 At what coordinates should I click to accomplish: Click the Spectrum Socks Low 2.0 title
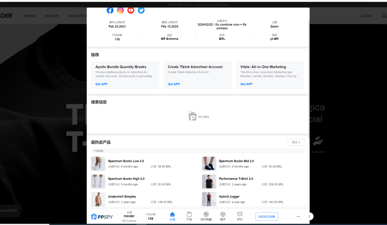click(126, 161)
